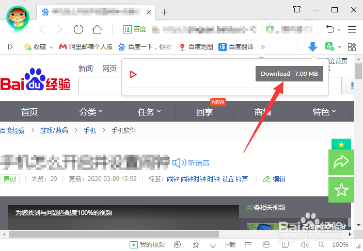
Task: Show more bookmarks with double chevron
Action: tap(263, 47)
